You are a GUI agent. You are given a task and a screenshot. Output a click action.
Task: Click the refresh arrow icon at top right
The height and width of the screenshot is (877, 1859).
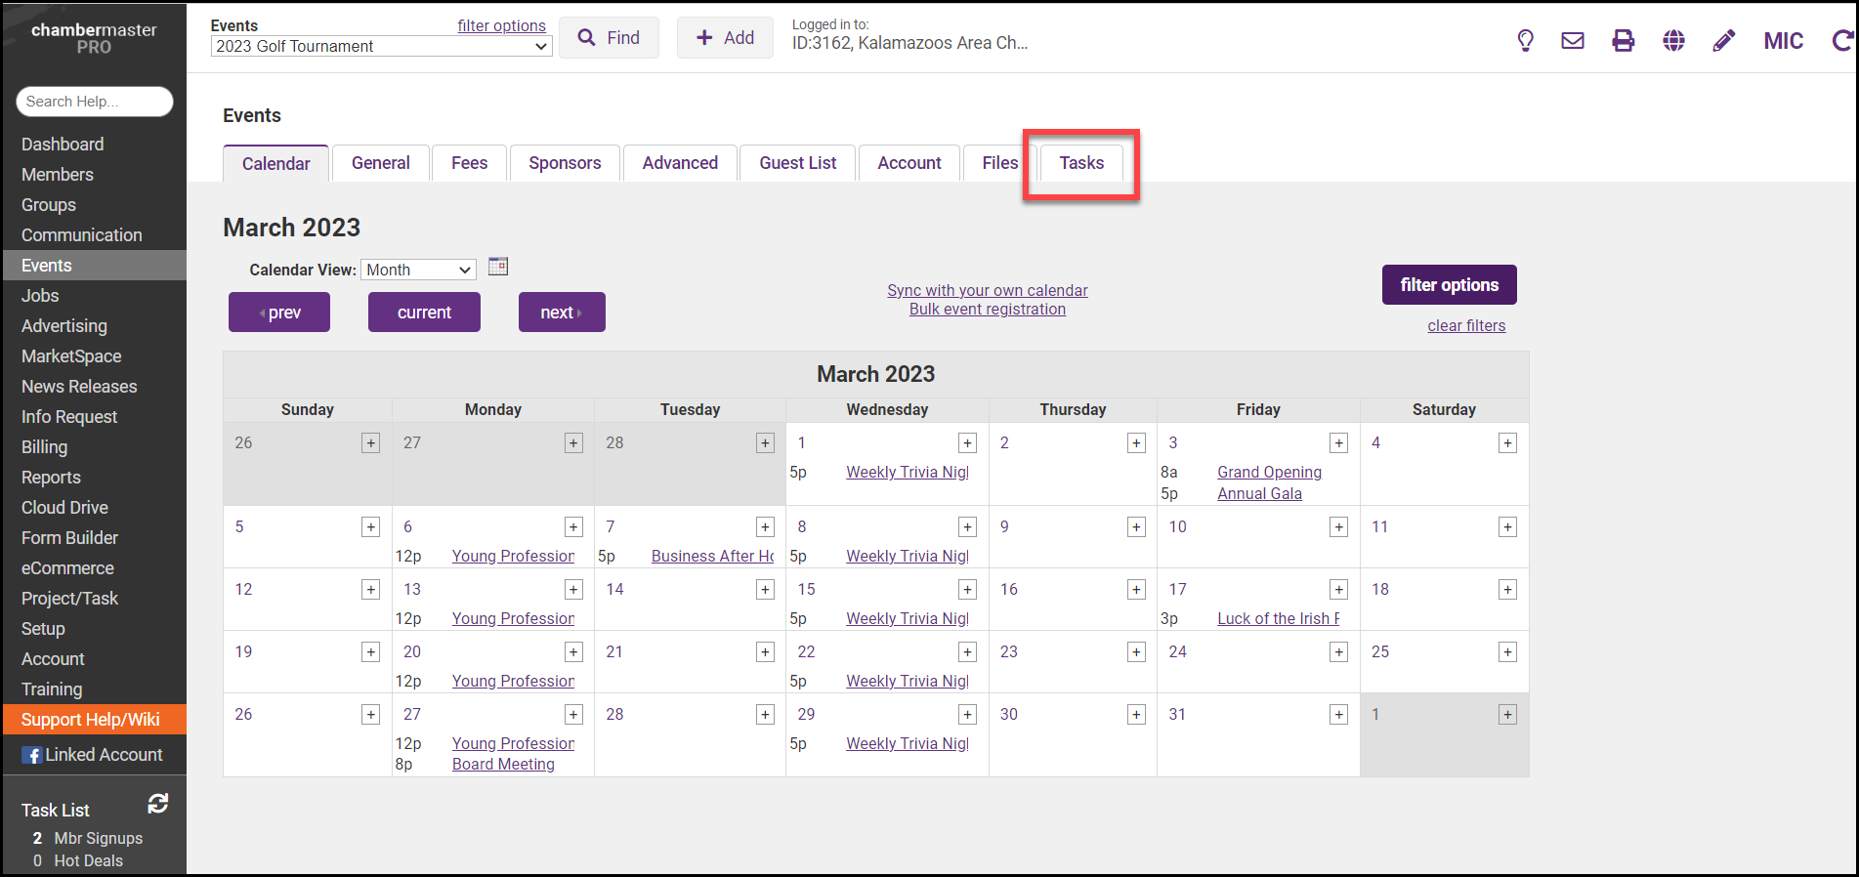coord(1841,40)
